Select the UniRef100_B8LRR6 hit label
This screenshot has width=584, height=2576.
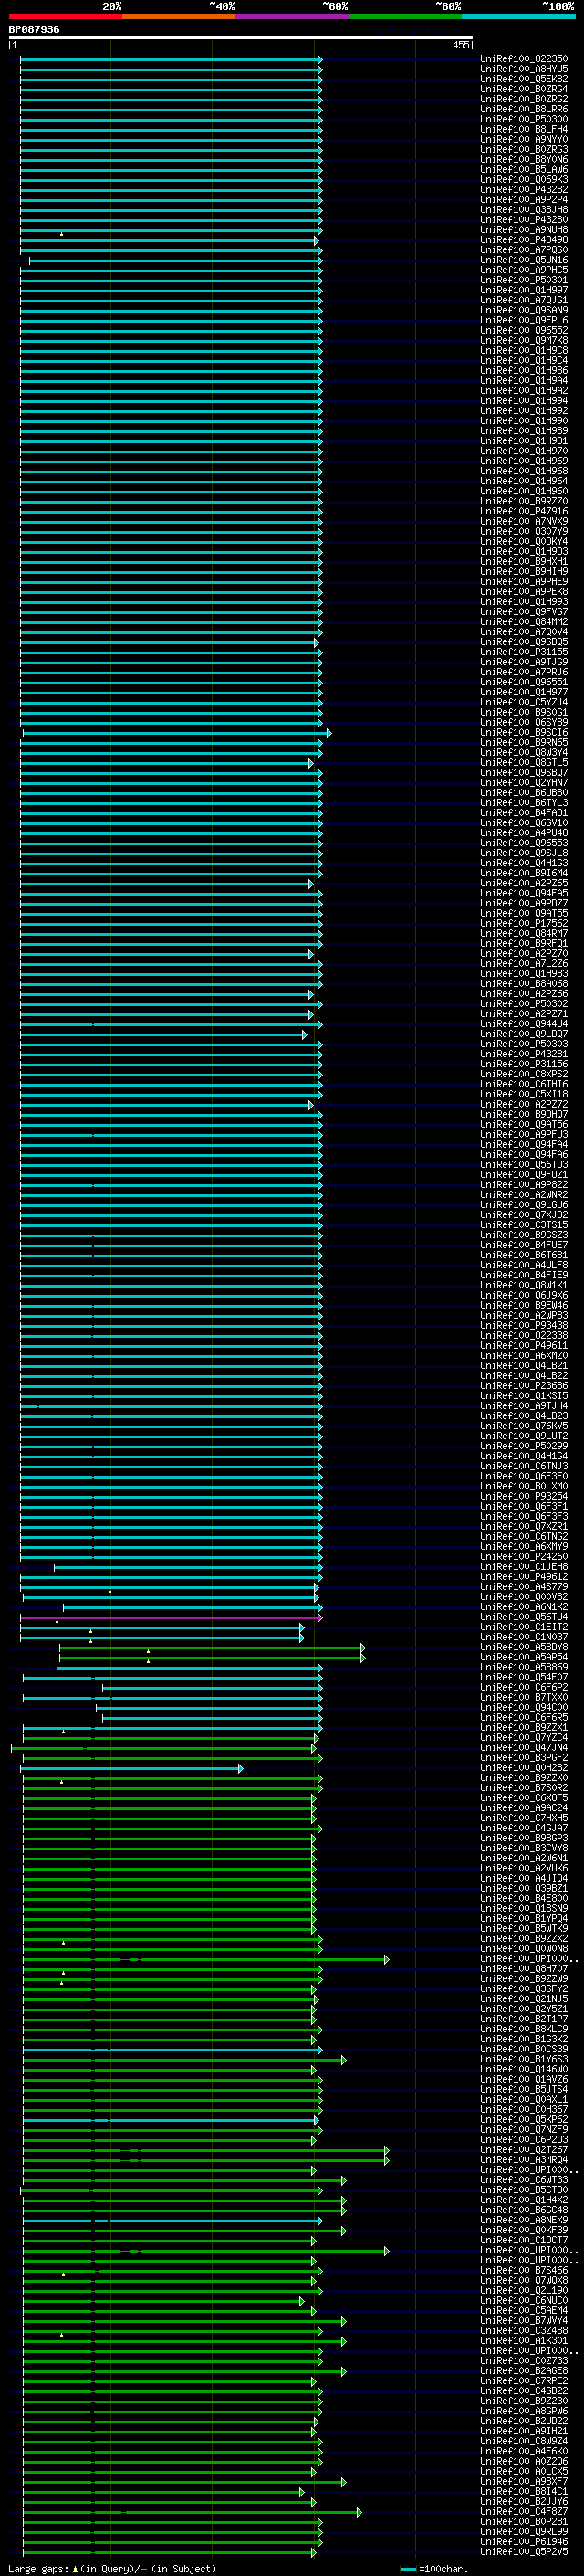tap(524, 109)
